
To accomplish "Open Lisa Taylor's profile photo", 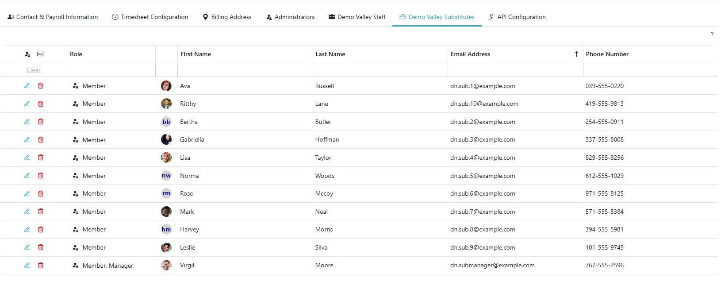I will tap(166, 158).
